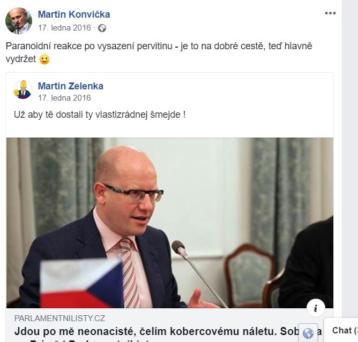Viewport: 358px width, 342px height.
Task: Go to Martin Konvička's profile name link
Action: coord(74,14)
